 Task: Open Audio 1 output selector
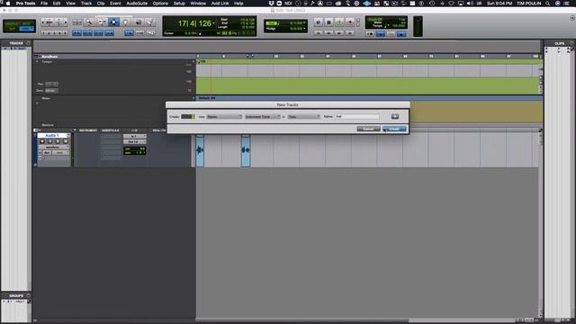(x=135, y=142)
